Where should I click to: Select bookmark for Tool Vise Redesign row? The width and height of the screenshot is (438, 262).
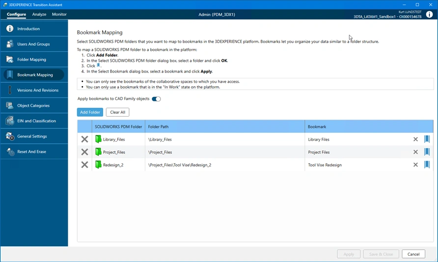(x=427, y=165)
